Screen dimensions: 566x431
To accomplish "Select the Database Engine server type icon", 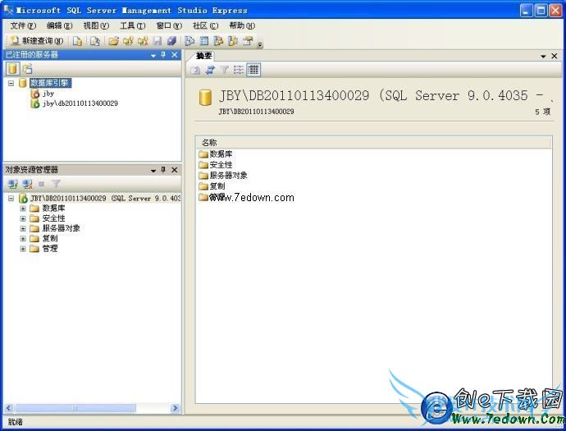I will tap(12, 68).
